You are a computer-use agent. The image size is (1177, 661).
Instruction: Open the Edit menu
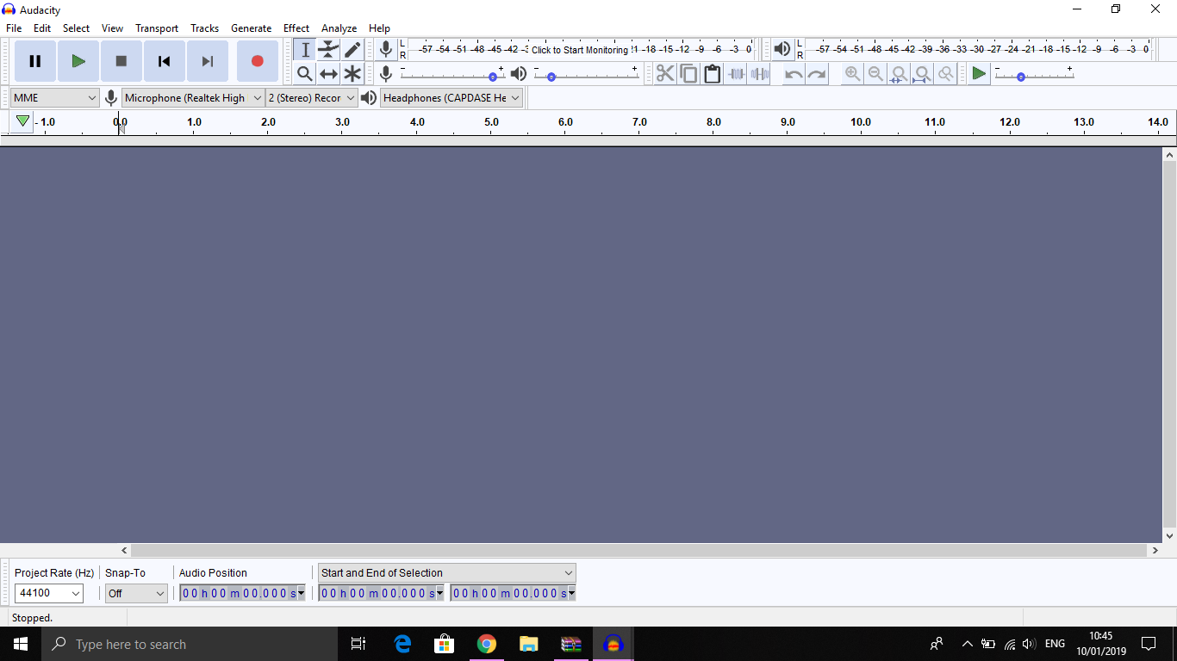(42, 28)
